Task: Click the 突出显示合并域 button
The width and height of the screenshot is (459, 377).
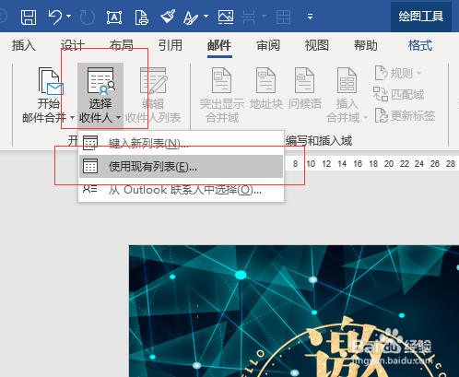Action: coord(222,95)
